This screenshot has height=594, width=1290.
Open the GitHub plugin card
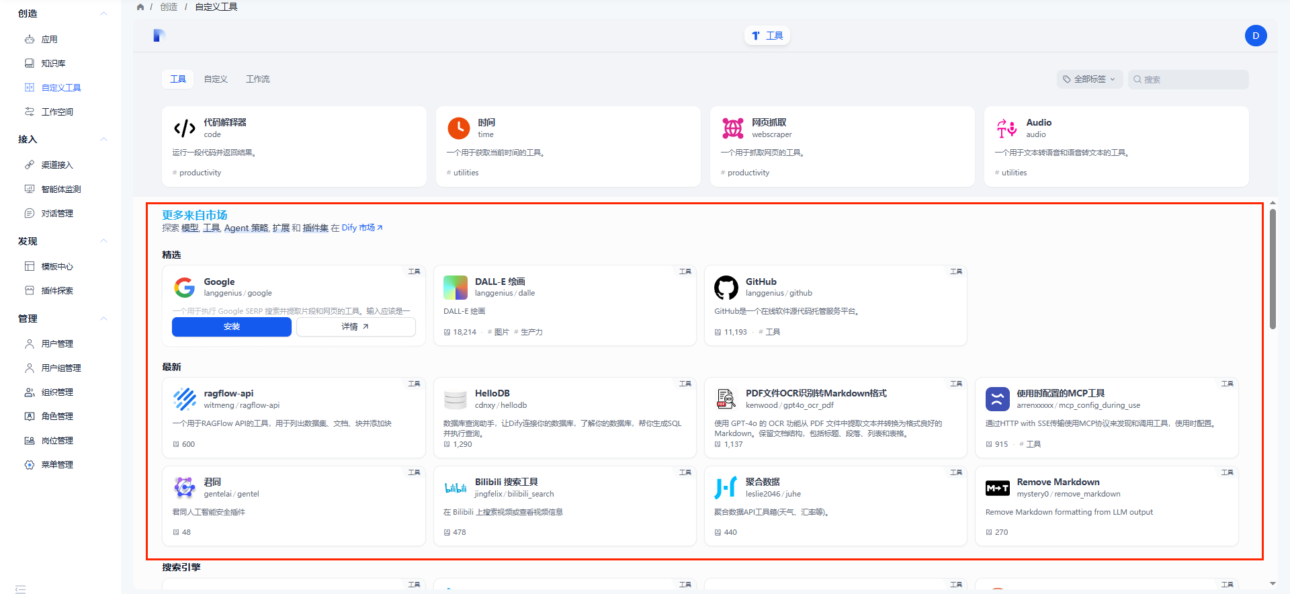point(836,306)
